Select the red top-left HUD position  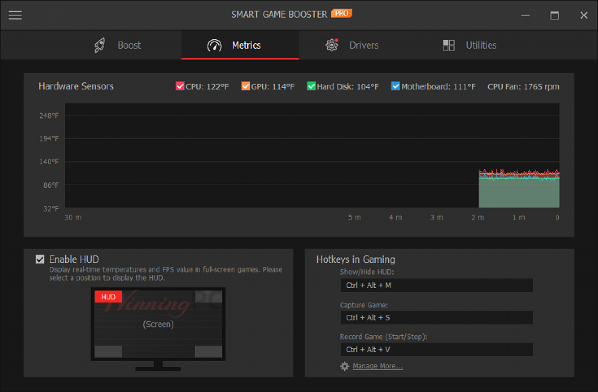(108, 297)
